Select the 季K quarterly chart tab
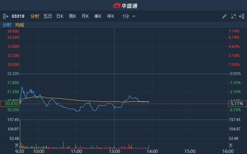 (x=98, y=16)
